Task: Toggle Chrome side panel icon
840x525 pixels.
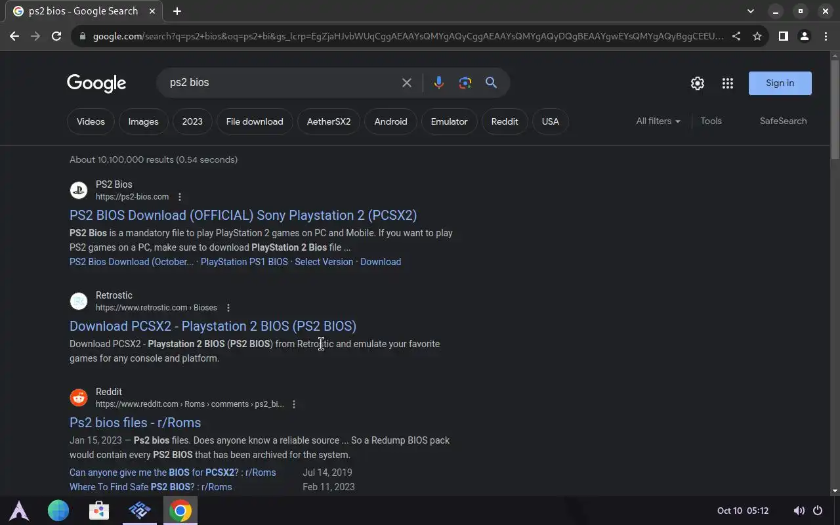Action: pos(783,36)
